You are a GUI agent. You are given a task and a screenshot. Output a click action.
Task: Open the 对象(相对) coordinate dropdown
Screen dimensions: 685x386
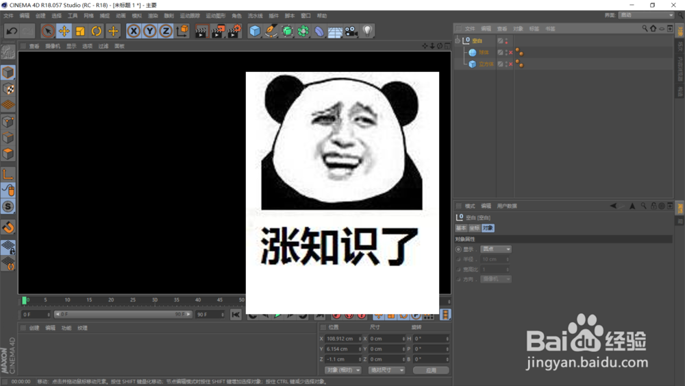[343, 370]
